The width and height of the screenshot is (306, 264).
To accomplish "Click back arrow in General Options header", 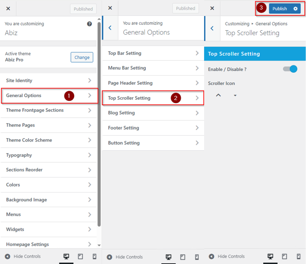I will click(x=110, y=28).
